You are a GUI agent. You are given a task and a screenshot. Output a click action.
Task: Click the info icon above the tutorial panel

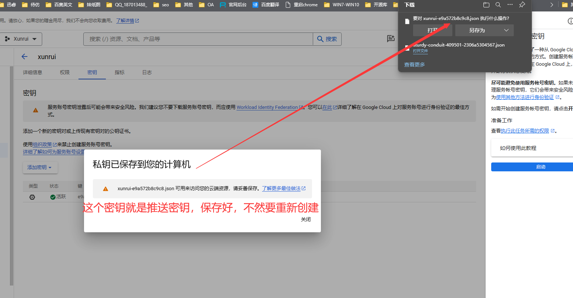[570, 21]
